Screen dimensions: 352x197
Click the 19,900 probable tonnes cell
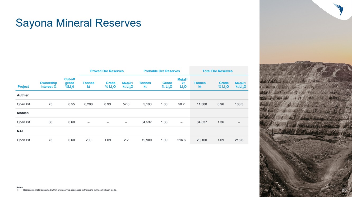[x=147, y=140]
